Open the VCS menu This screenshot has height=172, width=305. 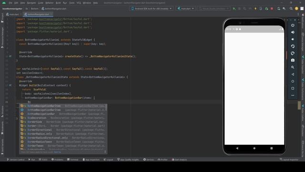[79, 3]
